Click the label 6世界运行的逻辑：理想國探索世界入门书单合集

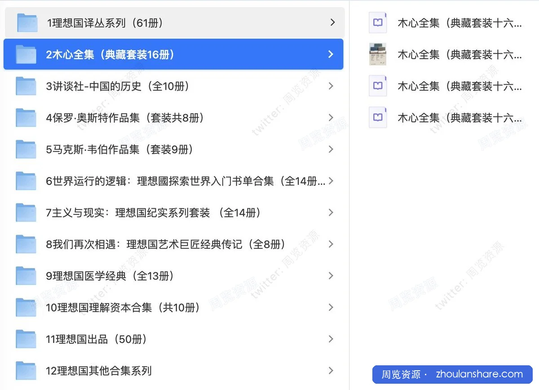[x=186, y=181]
